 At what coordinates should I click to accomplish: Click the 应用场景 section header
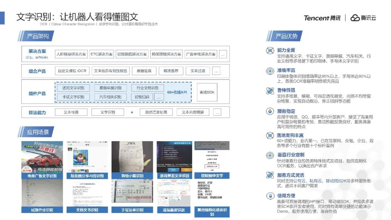pos(36,132)
